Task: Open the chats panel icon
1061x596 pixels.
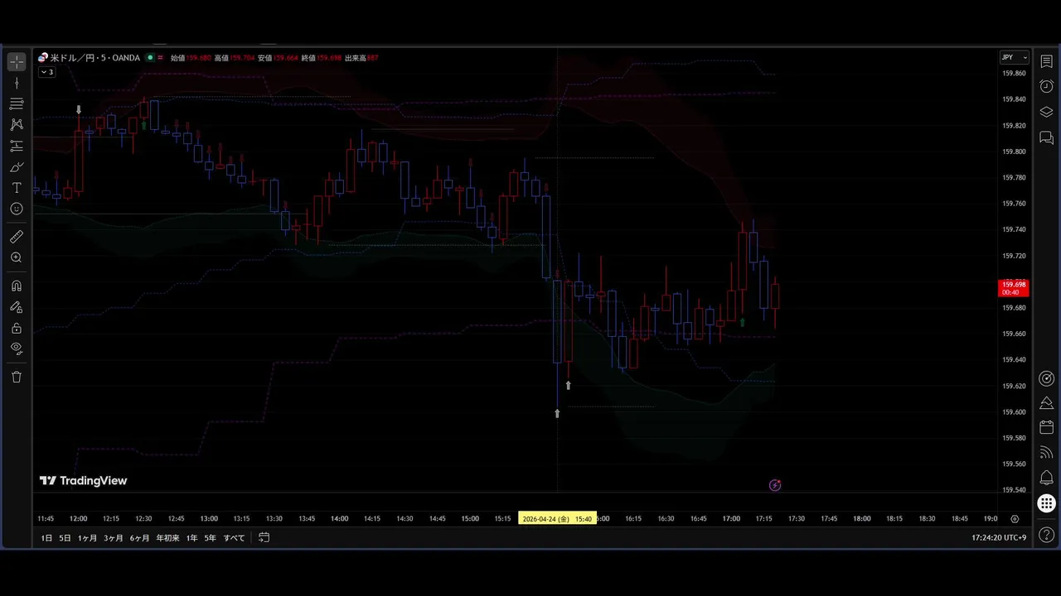Action: (1046, 137)
